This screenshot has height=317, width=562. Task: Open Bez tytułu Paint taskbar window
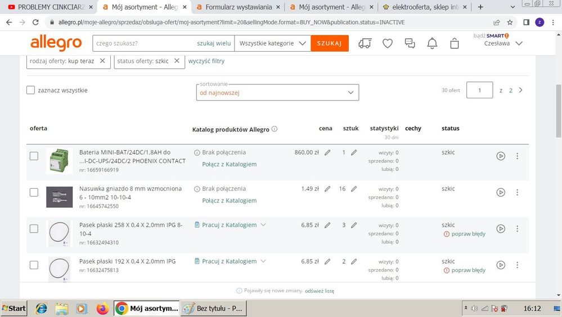[x=213, y=308]
